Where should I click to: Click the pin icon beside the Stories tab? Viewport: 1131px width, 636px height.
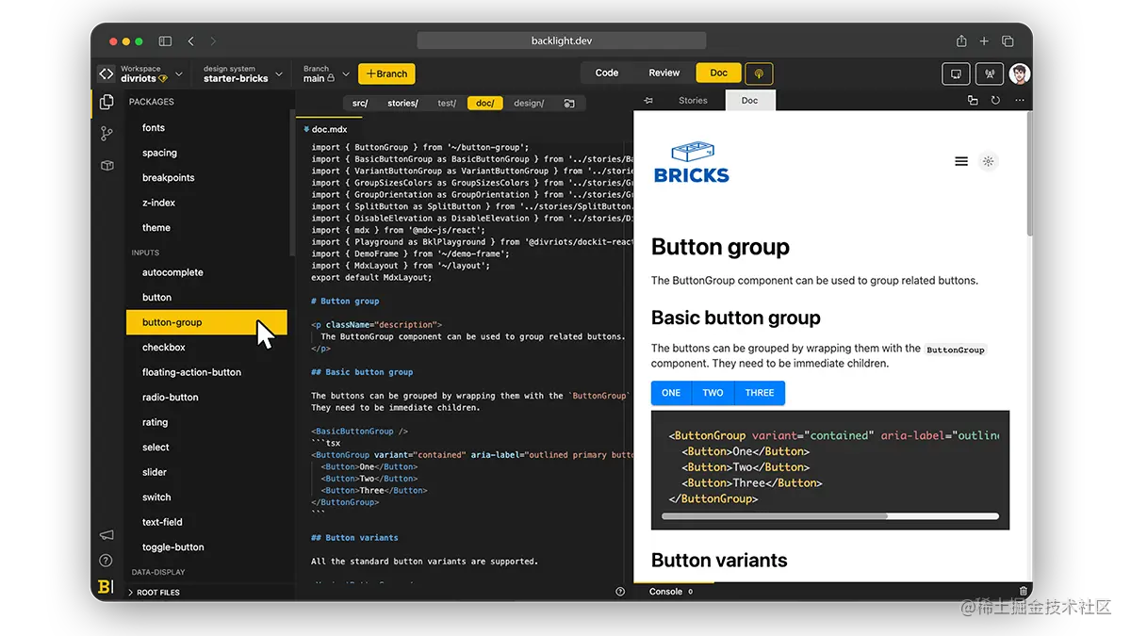coord(648,101)
